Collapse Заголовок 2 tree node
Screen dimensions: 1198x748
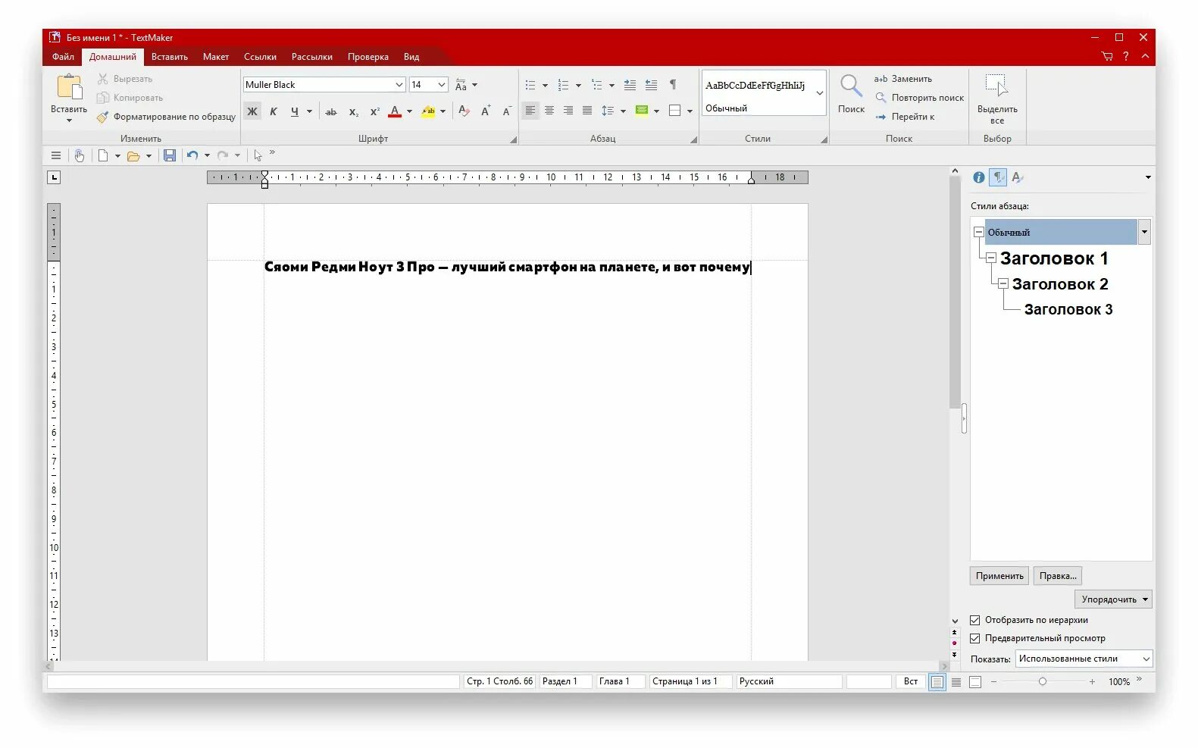1003,284
